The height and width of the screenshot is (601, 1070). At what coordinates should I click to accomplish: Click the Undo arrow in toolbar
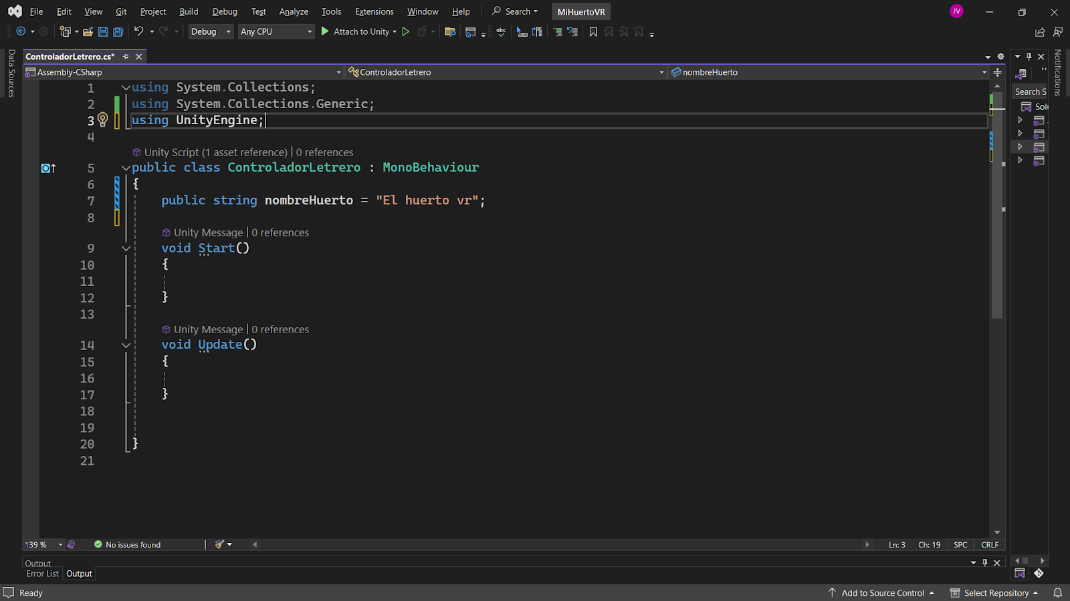pyautogui.click(x=138, y=31)
